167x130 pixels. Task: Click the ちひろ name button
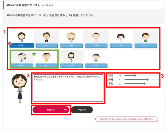71,65
